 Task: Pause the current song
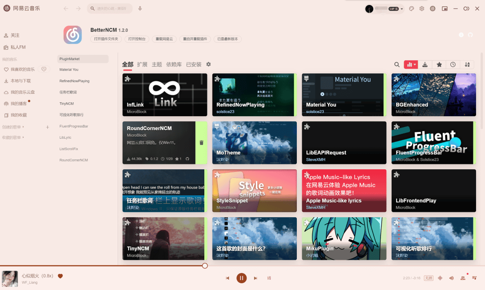pyautogui.click(x=242, y=278)
